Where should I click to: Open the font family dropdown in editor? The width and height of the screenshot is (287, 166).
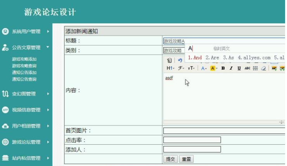181,68
